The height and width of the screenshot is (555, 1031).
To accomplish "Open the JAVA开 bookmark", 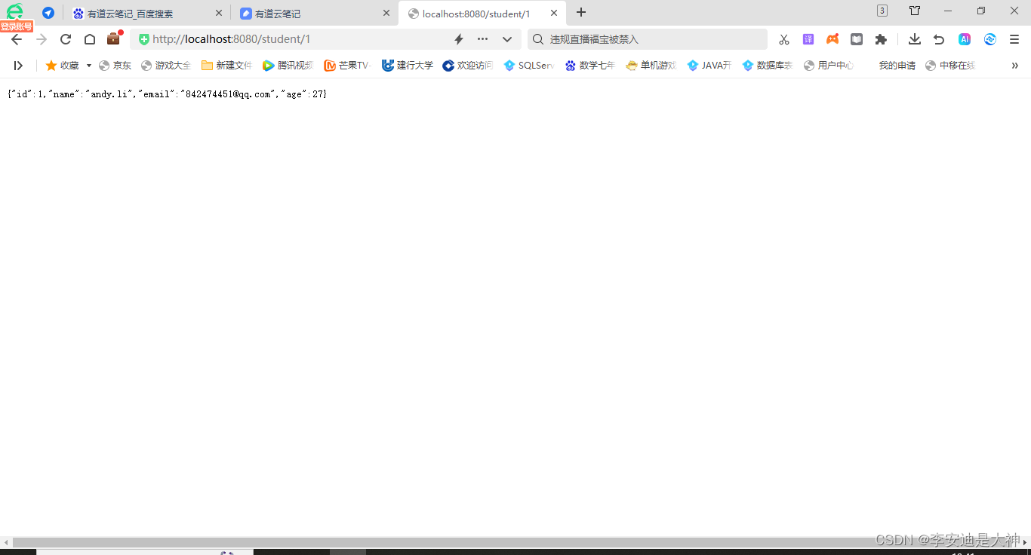I will (x=709, y=66).
